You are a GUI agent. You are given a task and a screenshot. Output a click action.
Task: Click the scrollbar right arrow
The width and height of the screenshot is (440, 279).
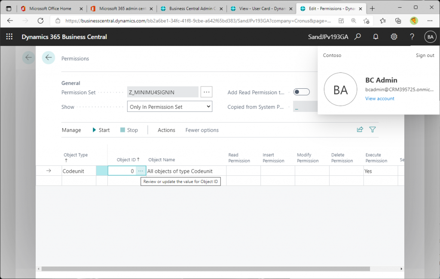(401, 269)
